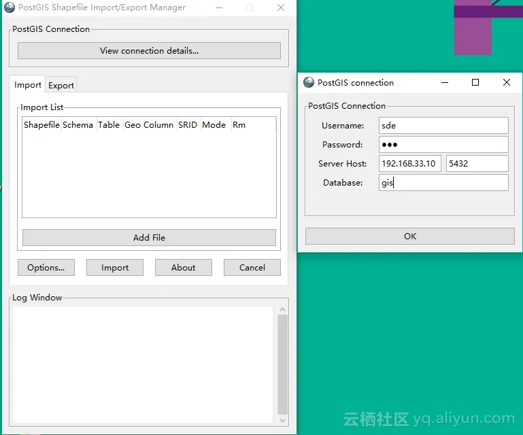523x435 pixels.
Task: Open the Options dialog
Action: tap(46, 267)
